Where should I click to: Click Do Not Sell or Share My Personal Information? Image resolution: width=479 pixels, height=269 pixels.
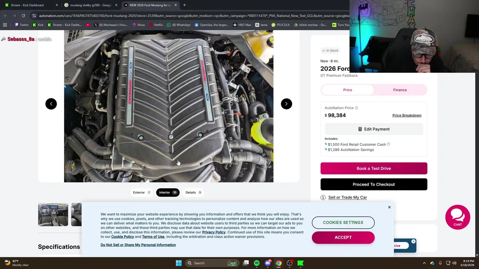pyautogui.click(x=138, y=245)
